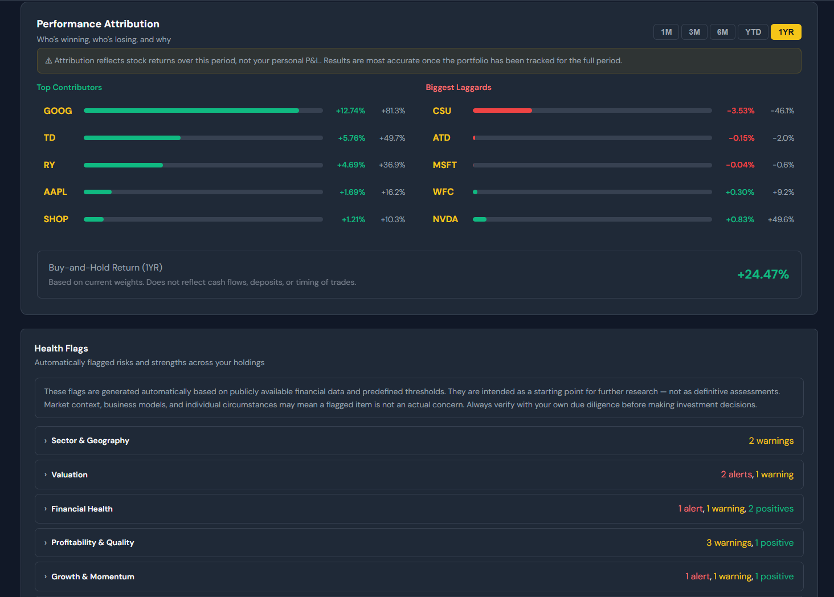This screenshot has height=597, width=834.
Task: Expand Profitability & Quality chevron
Action: [46, 543]
